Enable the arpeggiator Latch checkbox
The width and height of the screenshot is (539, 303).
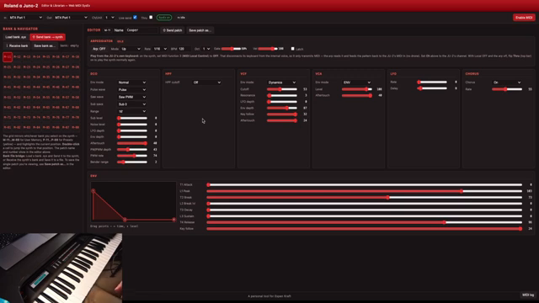tap(292, 49)
